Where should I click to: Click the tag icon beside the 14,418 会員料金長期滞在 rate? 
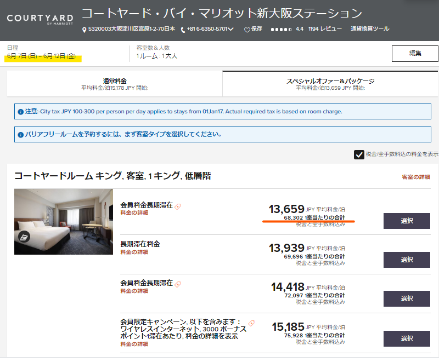(178, 284)
